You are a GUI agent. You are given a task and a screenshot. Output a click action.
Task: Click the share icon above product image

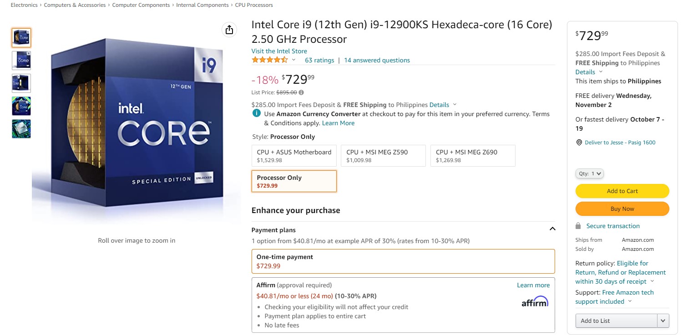click(229, 30)
